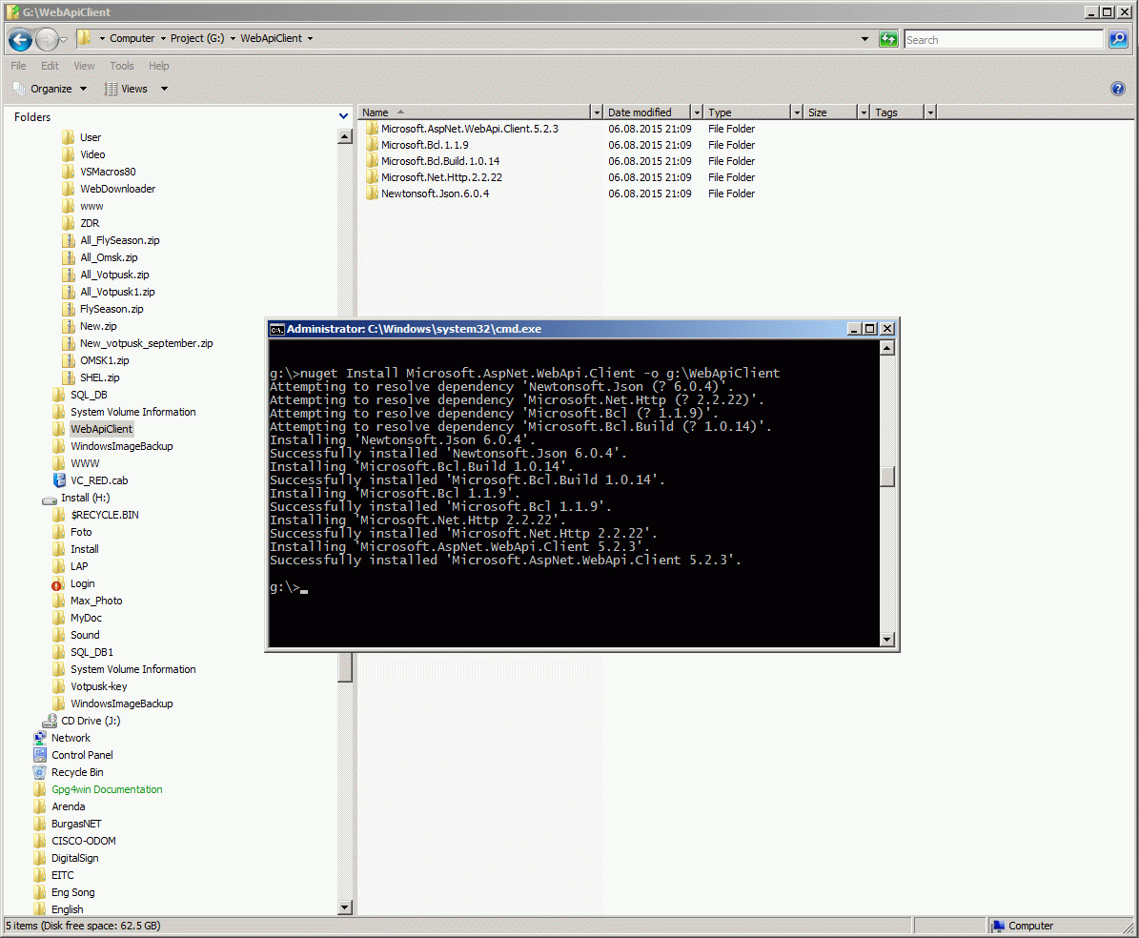Select Microsoft.AspNet.WebApi.Client.5.2.3 folder icon

(x=372, y=129)
